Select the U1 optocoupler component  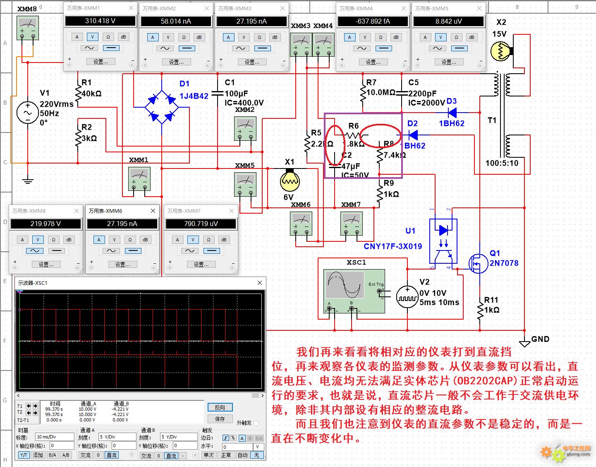(x=443, y=241)
